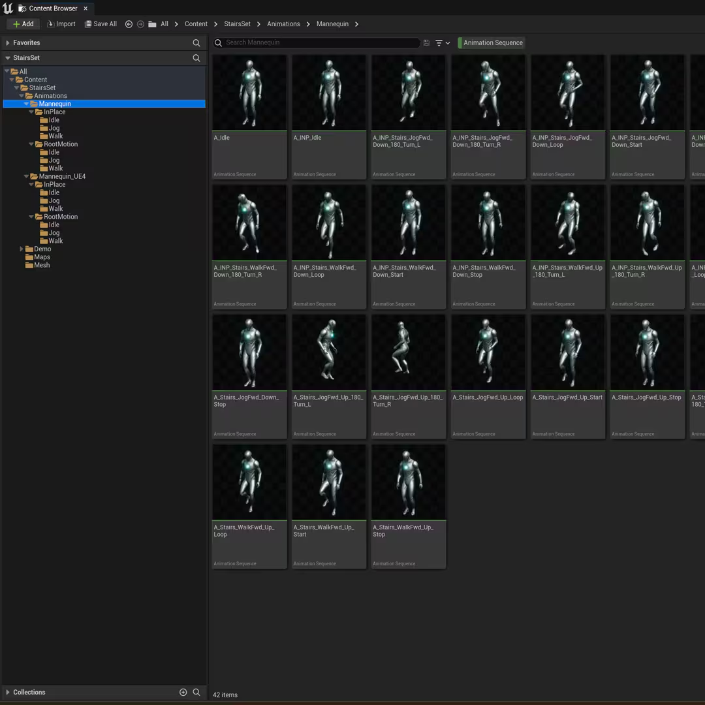Image resolution: width=705 pixels, height=705 pixels.
Task: Open search in the Favorites panel
Action: click(196, 43)
